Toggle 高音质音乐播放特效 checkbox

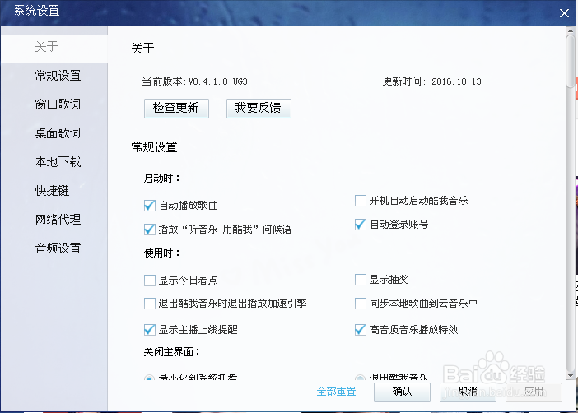(360, 330)
